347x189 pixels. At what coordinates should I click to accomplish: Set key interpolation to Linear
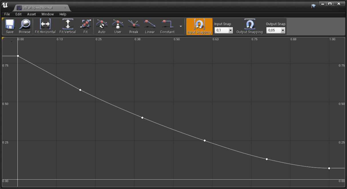(150, 27)
